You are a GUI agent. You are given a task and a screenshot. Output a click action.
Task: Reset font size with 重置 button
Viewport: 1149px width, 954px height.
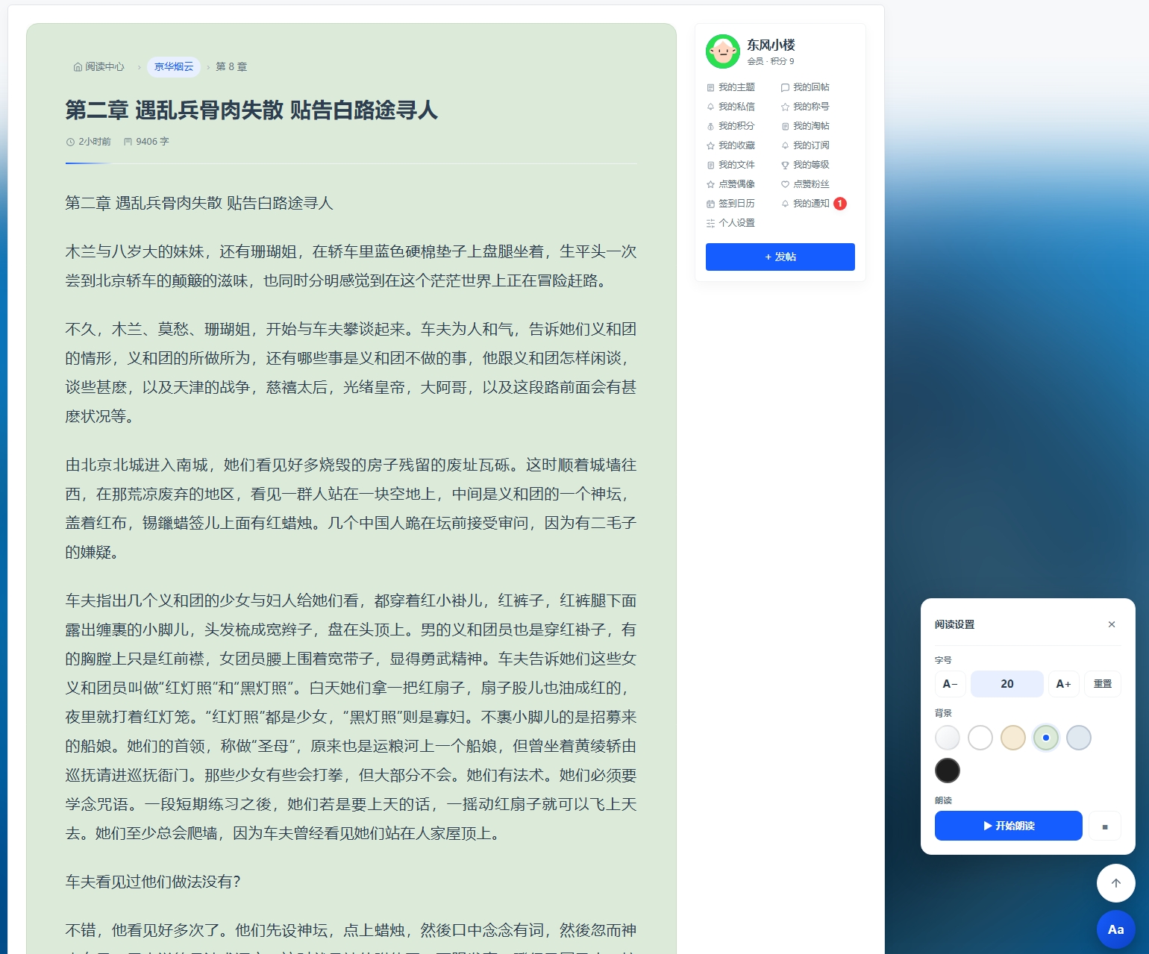[x=1103, y=684]
